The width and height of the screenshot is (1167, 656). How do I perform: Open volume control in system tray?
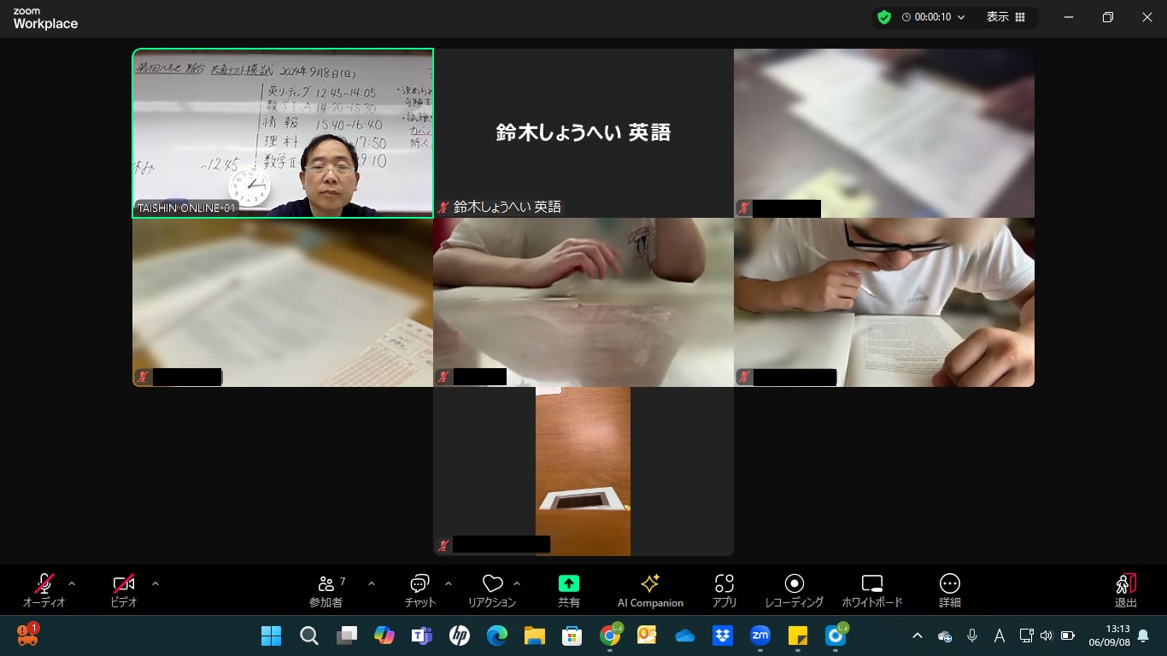1047,635
